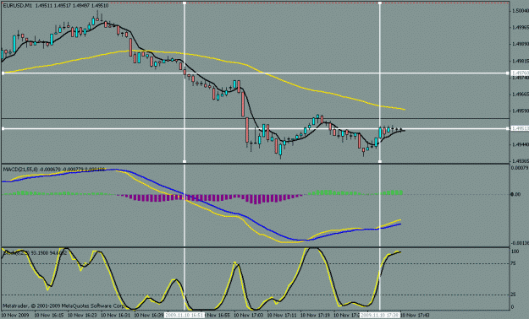This screenshot has width=529, height=319.
Task: Select bottom handle of the 17:38 vertical line
Action: [380, 161]
